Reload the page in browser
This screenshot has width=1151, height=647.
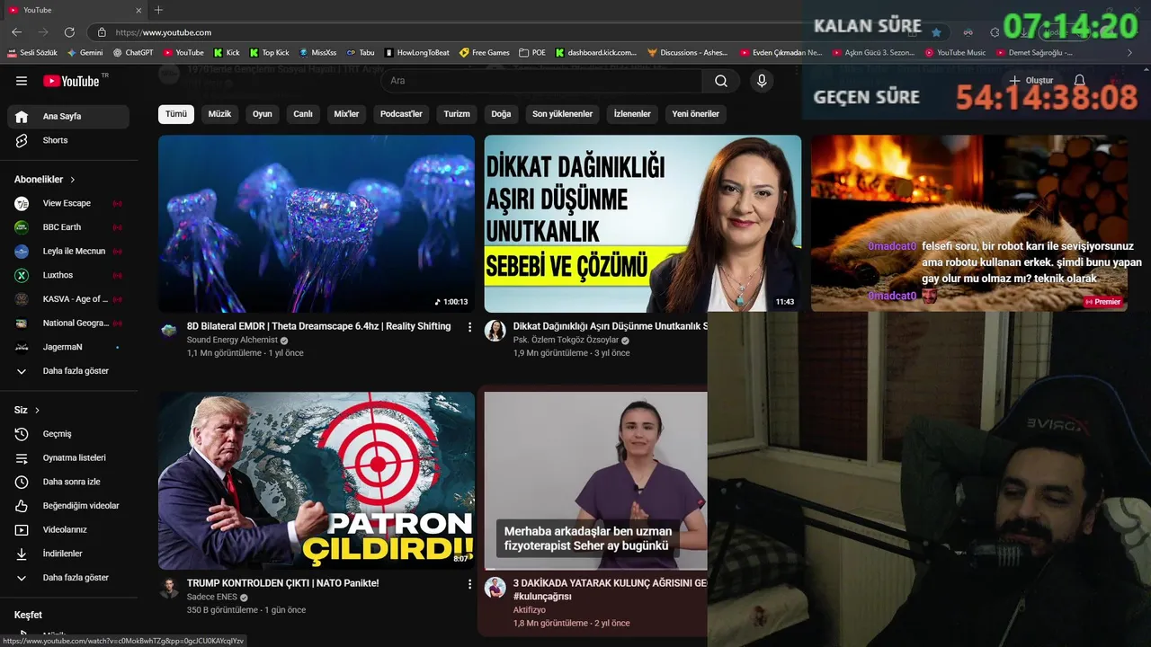click(69, 32)
